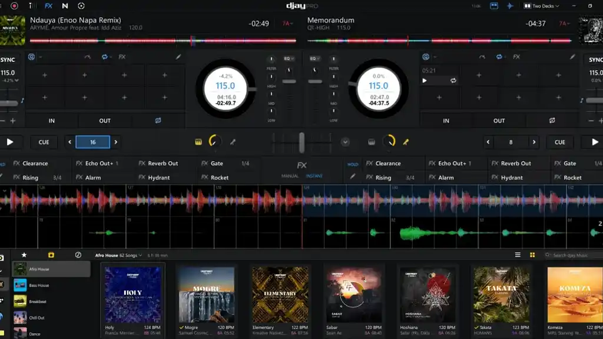The height and width of the screenshot is (339, 603).
Task: Switch library to grid view
Action: 532,255
